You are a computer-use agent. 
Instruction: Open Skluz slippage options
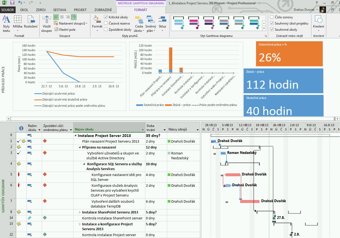pyautogui.click(x=162, y=24)
